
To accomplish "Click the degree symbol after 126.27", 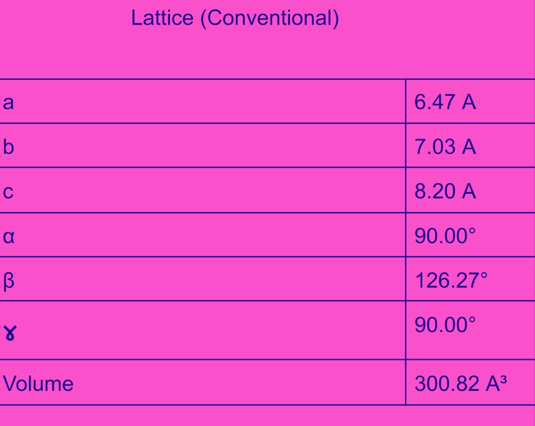I will [x=484, y=275].
